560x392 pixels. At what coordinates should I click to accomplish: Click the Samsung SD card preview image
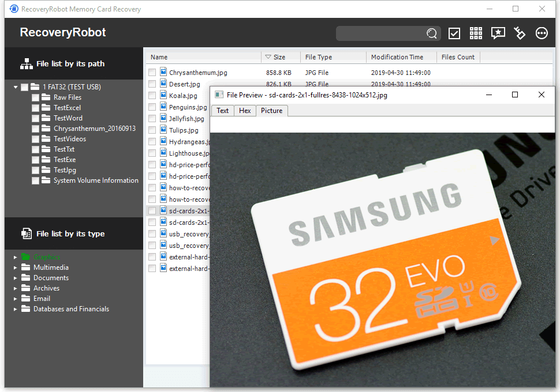(383, 260)
